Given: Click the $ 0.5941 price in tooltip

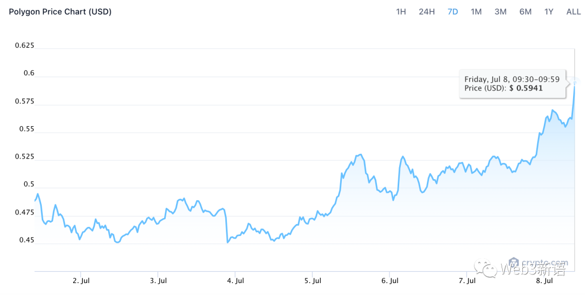Looking at the screenshot, I should pos(526,88).
